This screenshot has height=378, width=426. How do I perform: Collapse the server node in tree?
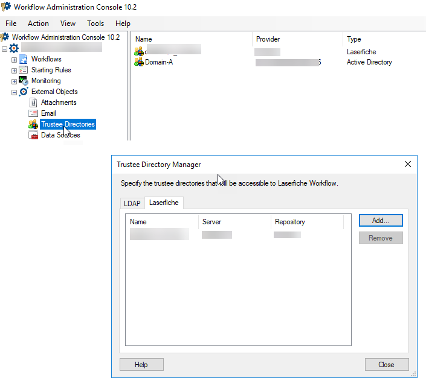pos(5,49)
